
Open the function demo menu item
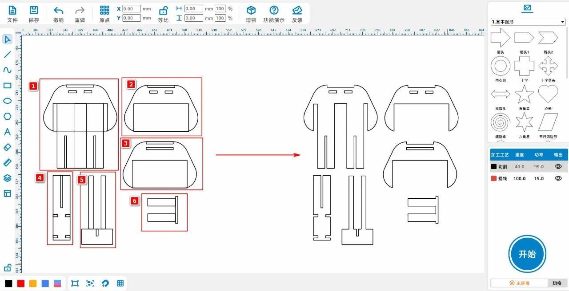274,14
